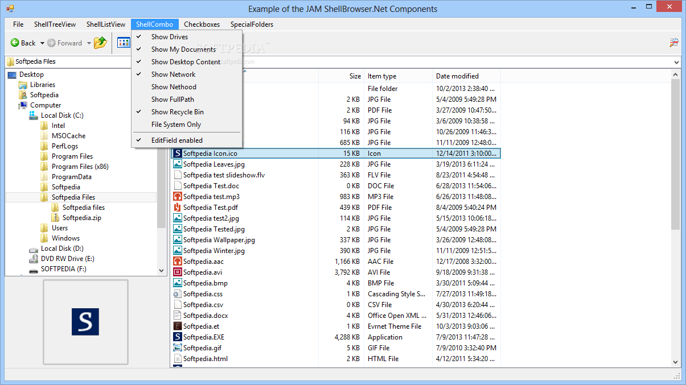
Task: Open the SpecialFolders menu
Action: pos(252,24)
